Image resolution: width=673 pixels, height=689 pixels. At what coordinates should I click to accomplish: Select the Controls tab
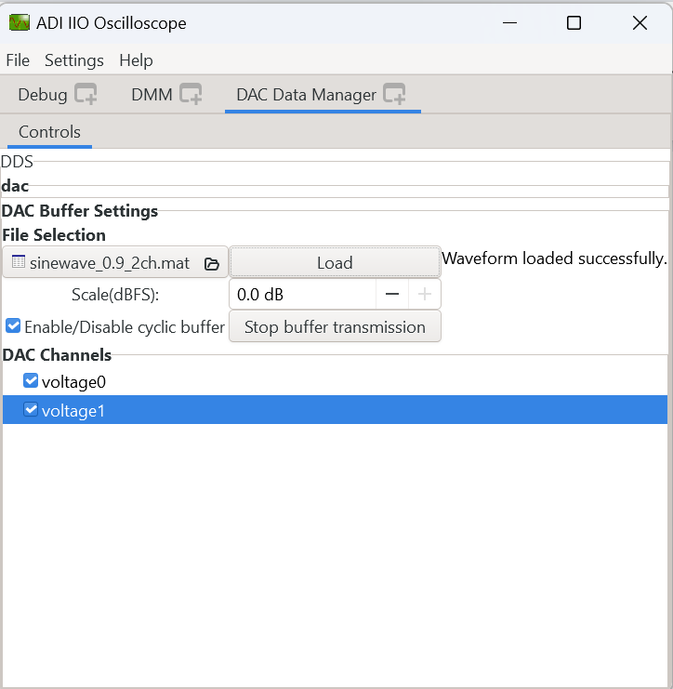(x=49, y=132)
